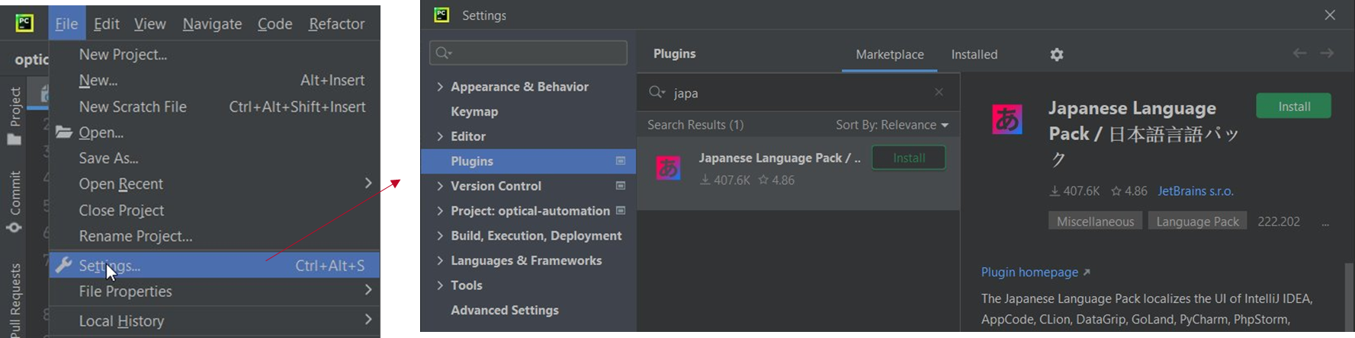Install the plugin via the large green Install button
The width and height of the screenshot is (1355, 338).
point(1293,107)
